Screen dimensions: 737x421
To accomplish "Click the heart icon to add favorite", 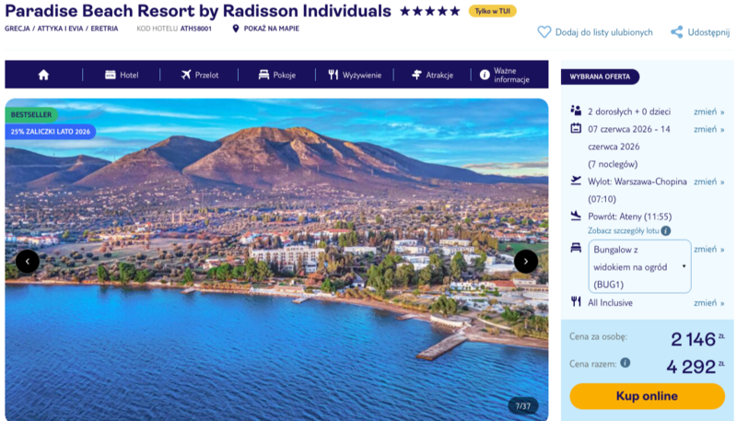I will click(x=544, y=32).
